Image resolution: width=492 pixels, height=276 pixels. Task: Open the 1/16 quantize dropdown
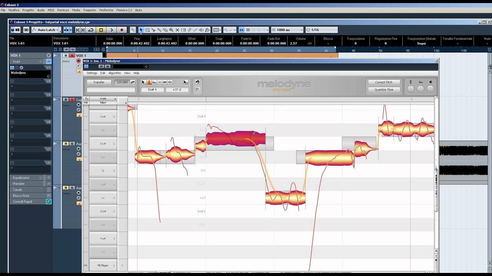click(x=322, y=30)
